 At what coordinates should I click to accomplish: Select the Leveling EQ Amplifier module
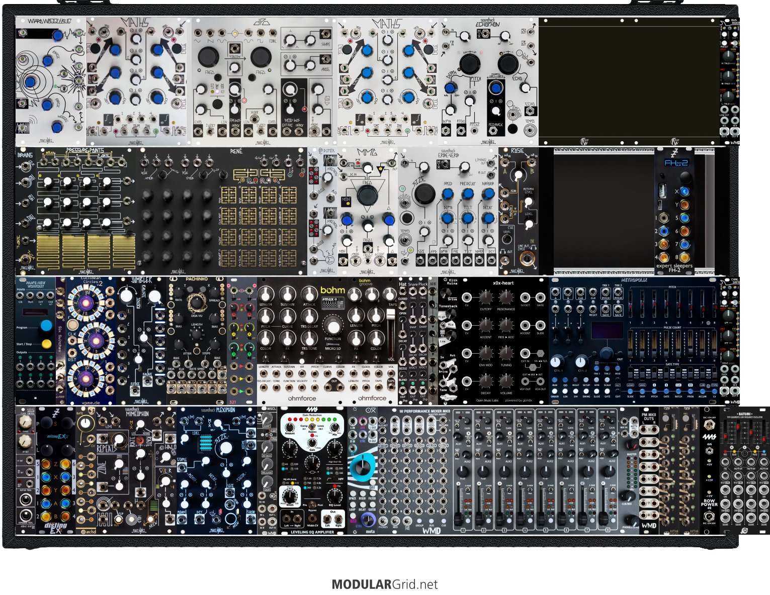[312, 470]
